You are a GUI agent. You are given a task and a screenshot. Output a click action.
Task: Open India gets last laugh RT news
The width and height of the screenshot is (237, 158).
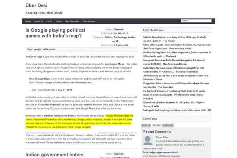tap(177, 110)
